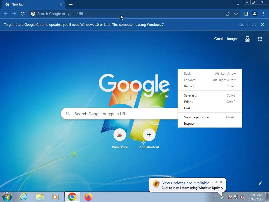Open the Gmail link
269x202 pixels.
(219, 39)
